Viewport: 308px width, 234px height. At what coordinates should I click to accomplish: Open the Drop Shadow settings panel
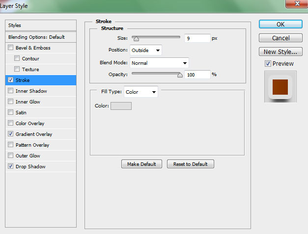click(x=30, y=166)
